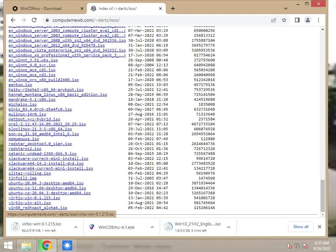Download en_winxp_pro_x86_build2600.iso

44,80
